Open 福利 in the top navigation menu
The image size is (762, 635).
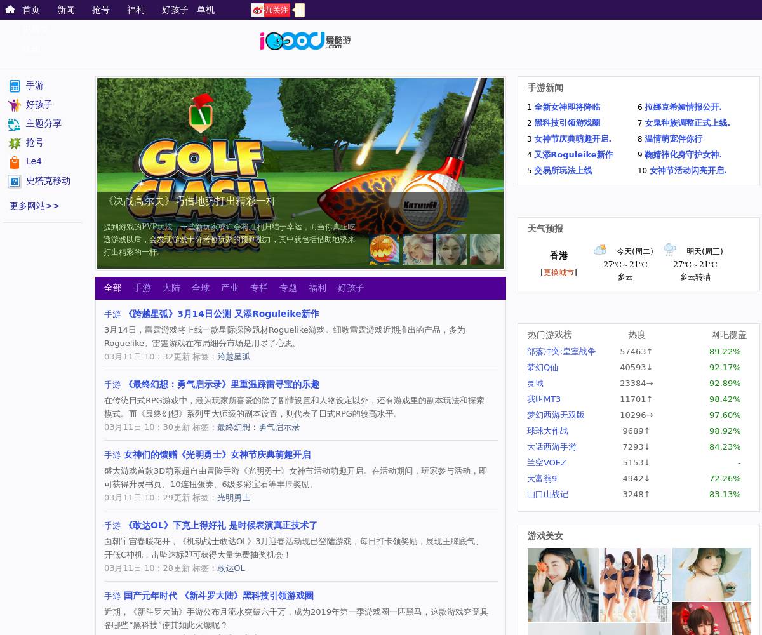pos(136,10)
